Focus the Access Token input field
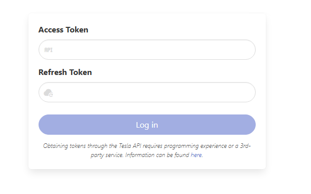This screenshot has height=194, width=311. coord(147,50)
